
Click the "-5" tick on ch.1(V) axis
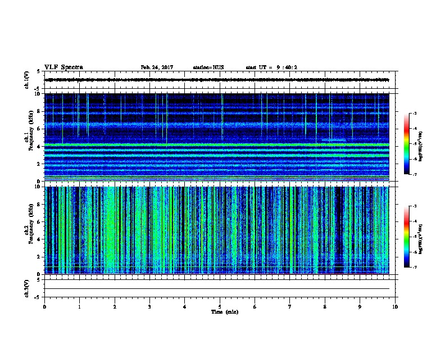[x=38, y=89]
